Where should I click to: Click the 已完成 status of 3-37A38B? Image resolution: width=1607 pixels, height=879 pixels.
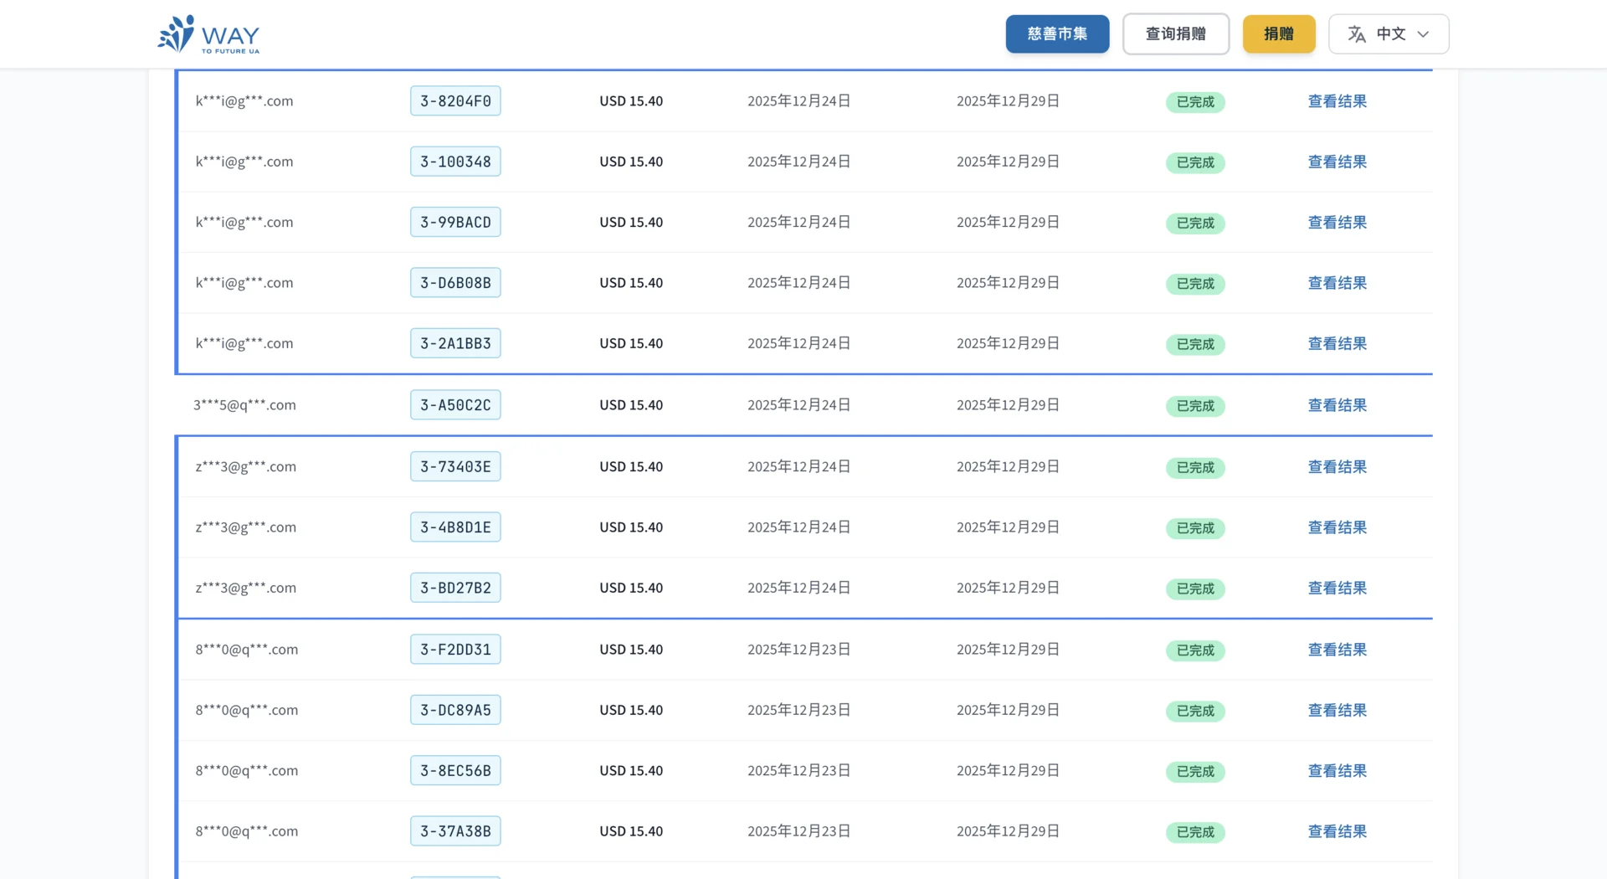1195,832
